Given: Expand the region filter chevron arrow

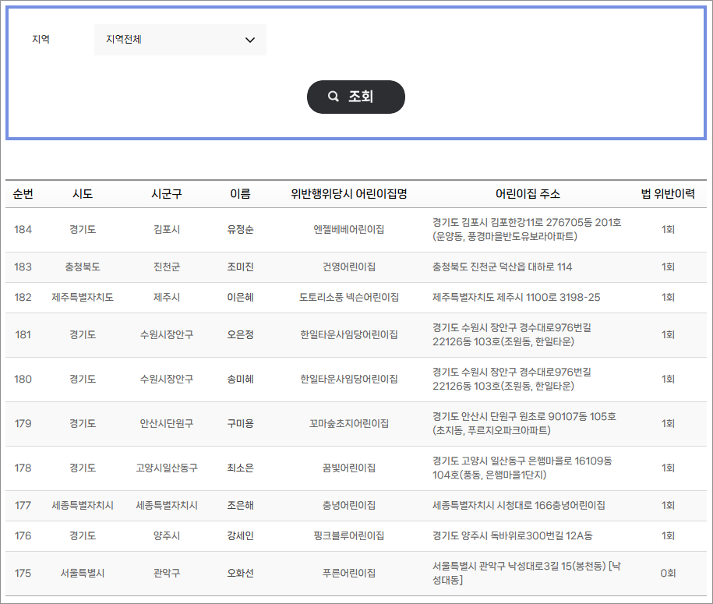Looking at the screenshot, I should click(x=249, y=39).
